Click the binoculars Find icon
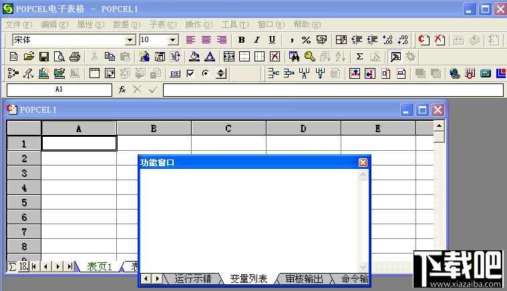 (294, 57)
